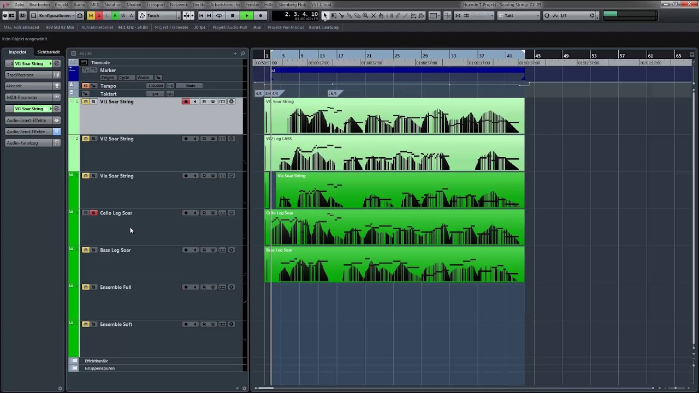Image resolution: width=699 pixels, height=393 pixels.
Task: Select the Line tool
Action: click(x=405, y=16)
